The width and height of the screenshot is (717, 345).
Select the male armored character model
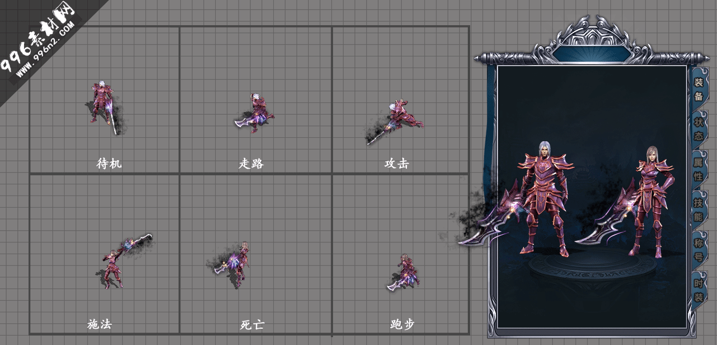point(545,199)
